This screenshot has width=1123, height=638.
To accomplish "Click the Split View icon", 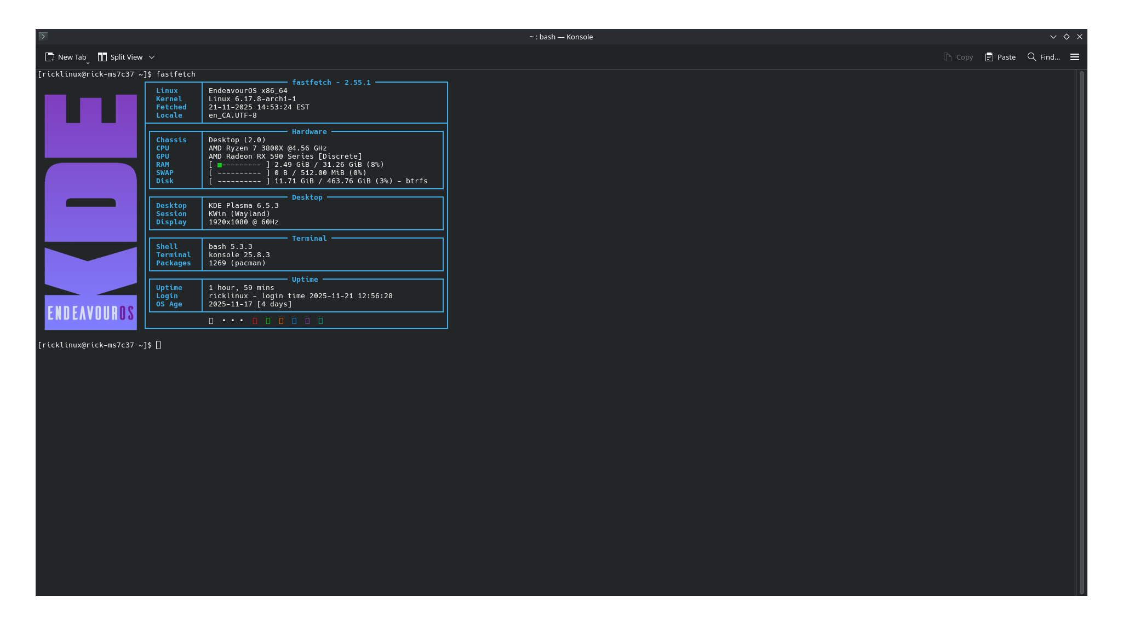I will point(102,57).
